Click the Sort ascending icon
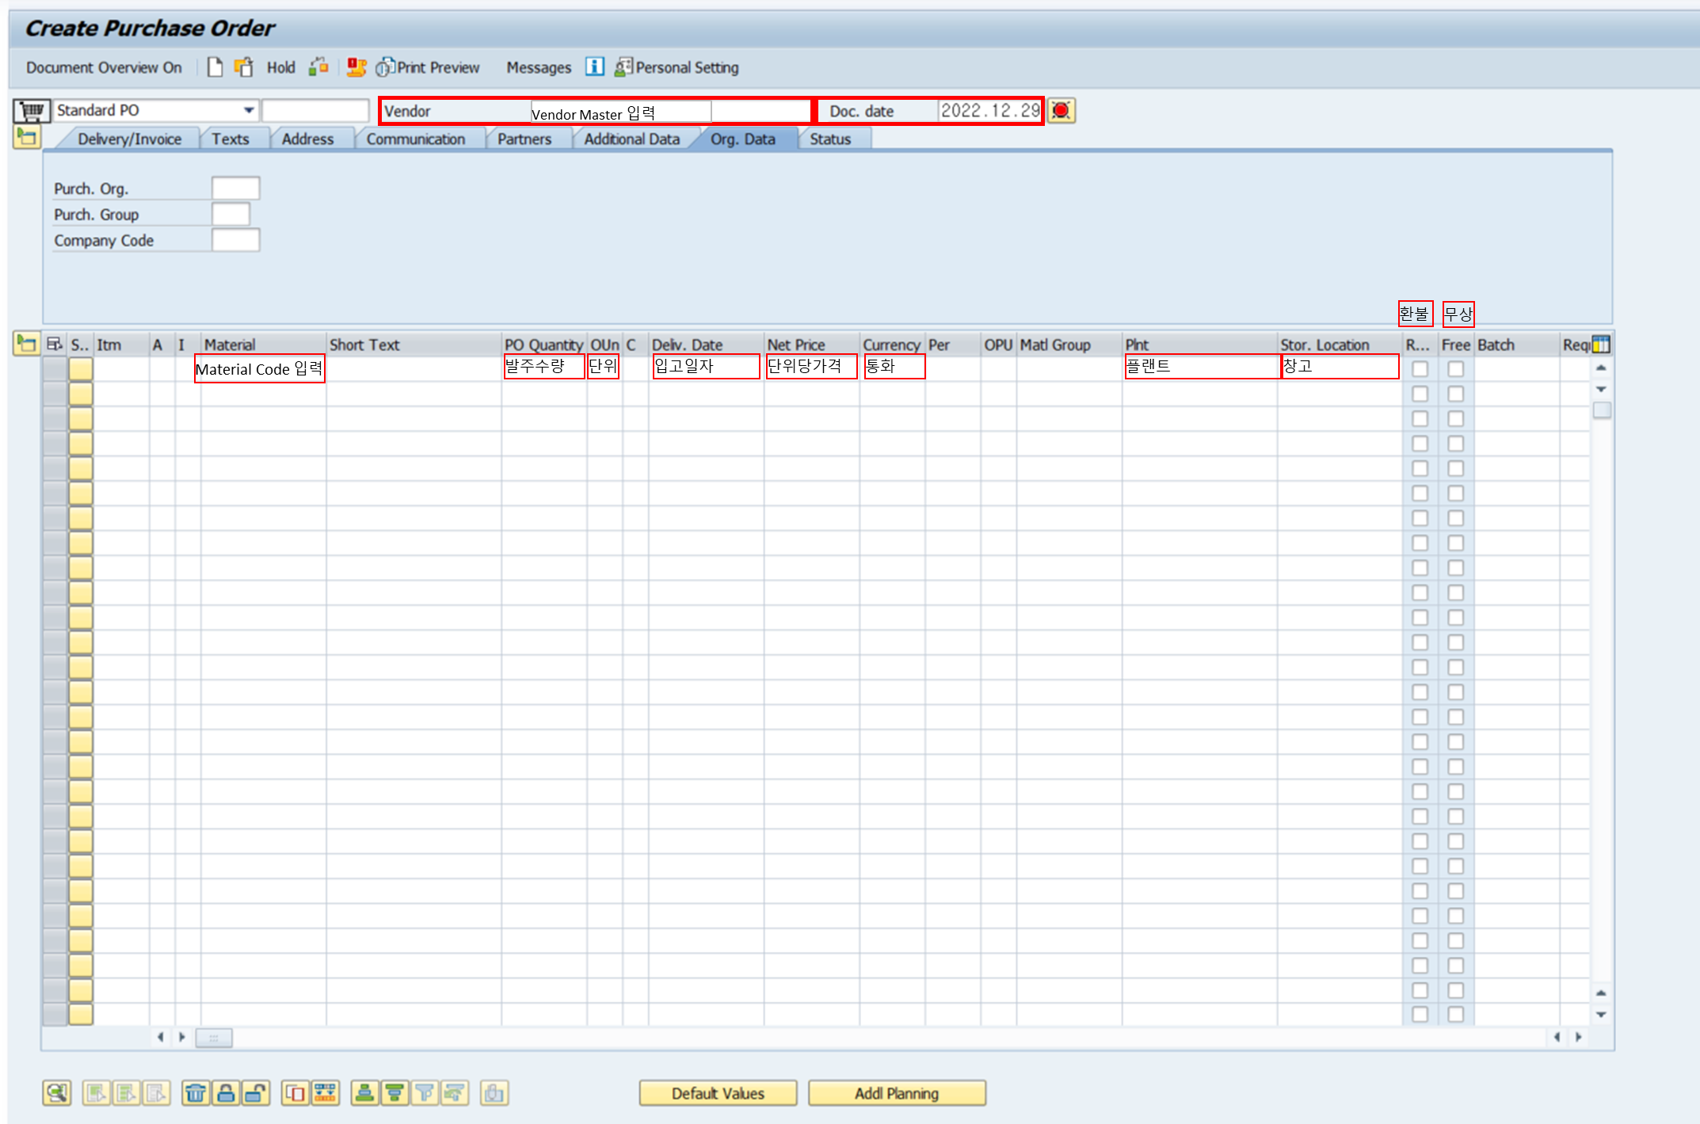 click(x=364, y=1093)
